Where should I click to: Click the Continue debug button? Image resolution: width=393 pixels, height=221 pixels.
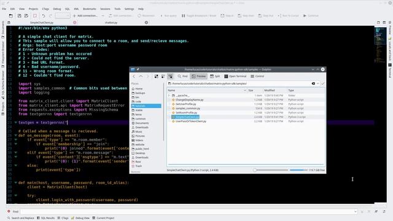click(x=311, y=16)
